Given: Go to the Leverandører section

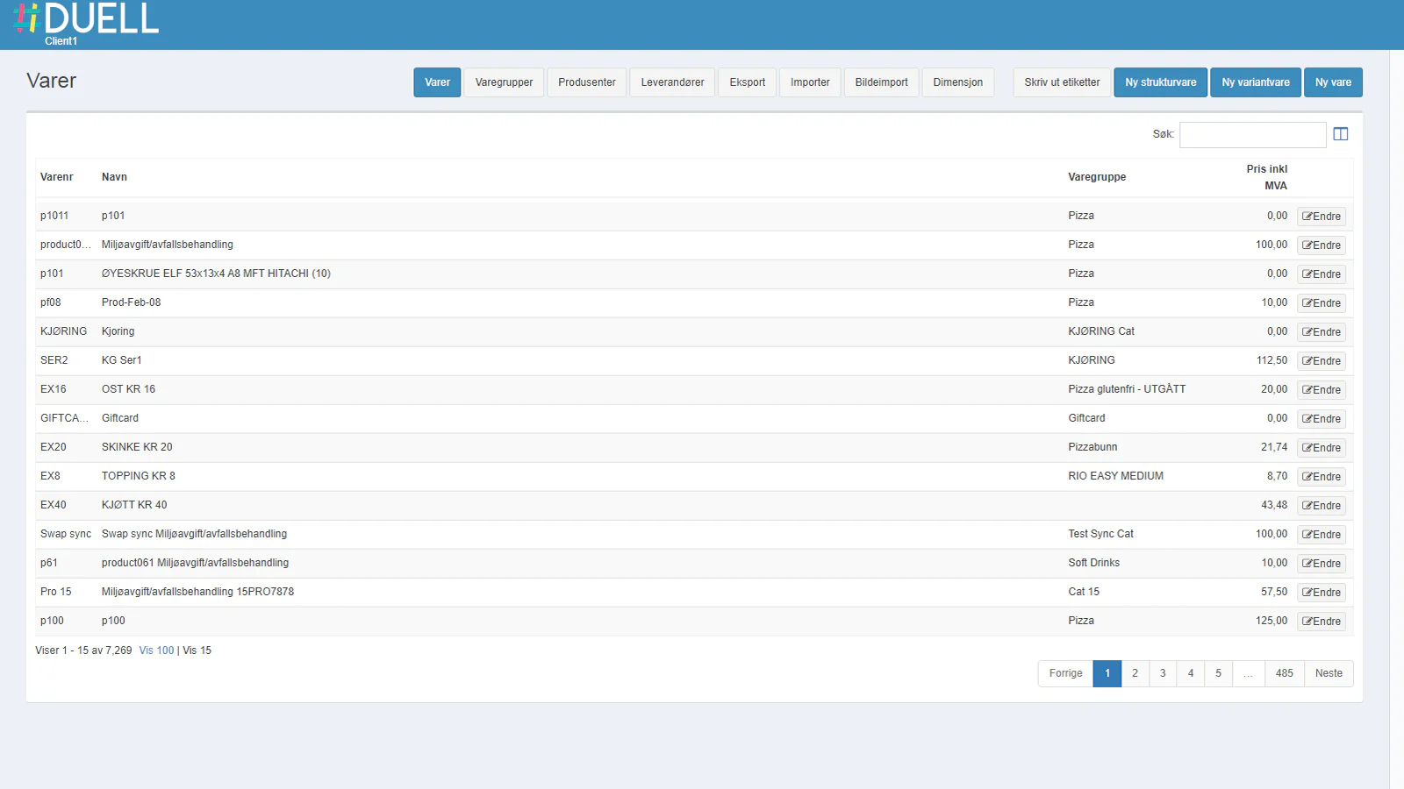Looking at the screenshot, I should [672, 82].
